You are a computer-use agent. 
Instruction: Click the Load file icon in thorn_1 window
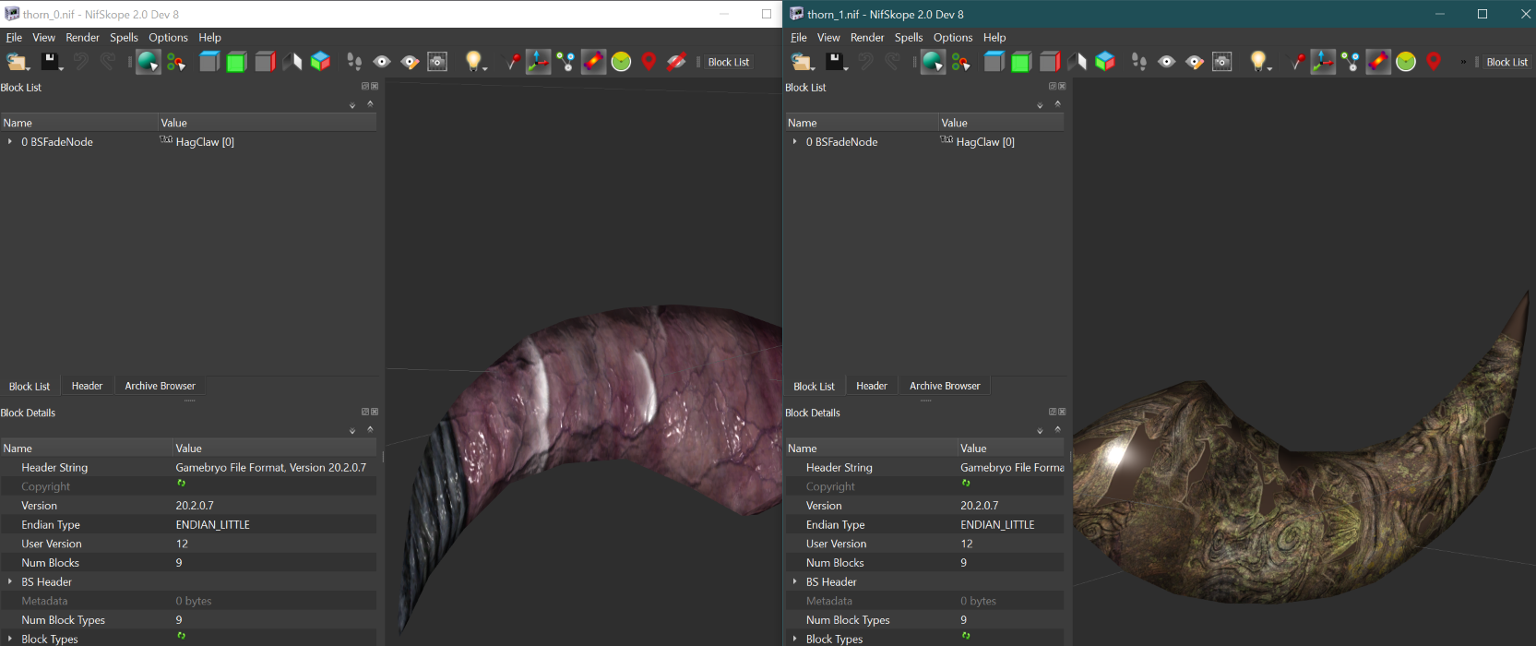coord(801,62)
